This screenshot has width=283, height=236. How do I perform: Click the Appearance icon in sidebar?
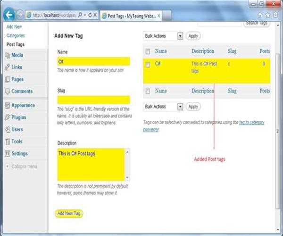point(7,106)
